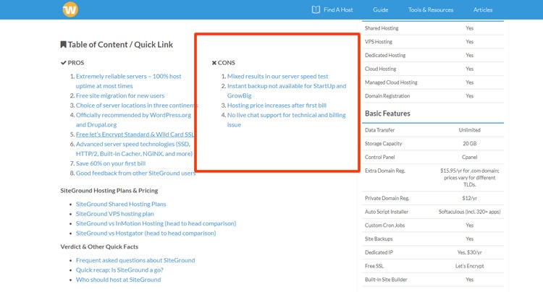This screenshot has width=543, height=292.
Task: Open 'No live chat support for technical and billing issue'
Action: (286, 119)
